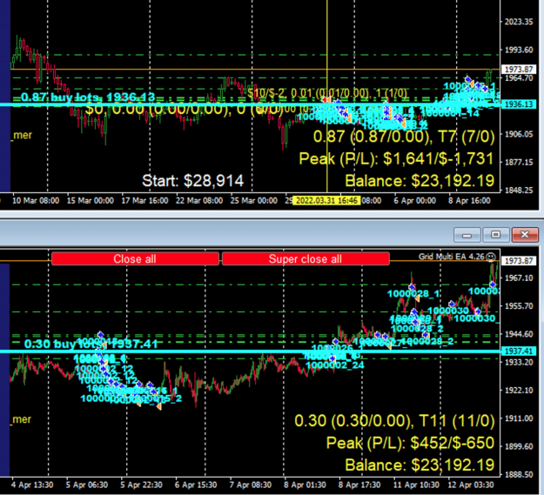
Task: Click the 11 Apr 10:30 time axis label
Action: (x=416, y=485)
